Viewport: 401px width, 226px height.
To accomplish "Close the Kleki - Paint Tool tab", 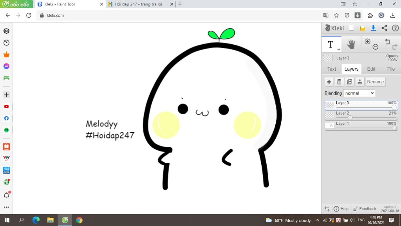I will coord(101,4).
